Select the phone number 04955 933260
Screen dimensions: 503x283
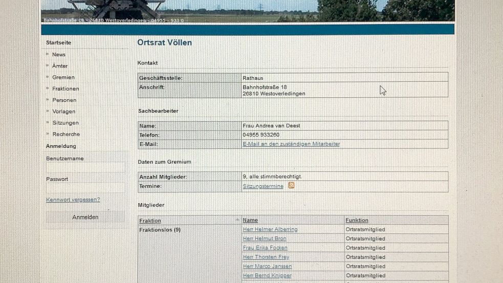pos(261,135)
